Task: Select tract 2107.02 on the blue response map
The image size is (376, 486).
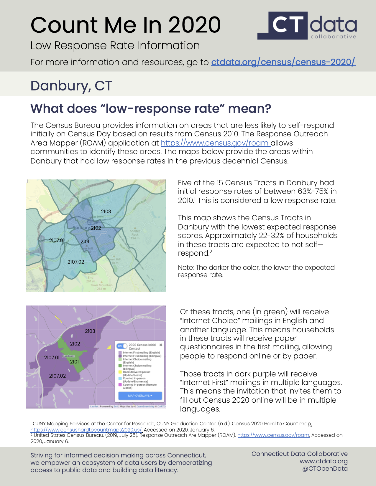Action: [x=76, y=262]
